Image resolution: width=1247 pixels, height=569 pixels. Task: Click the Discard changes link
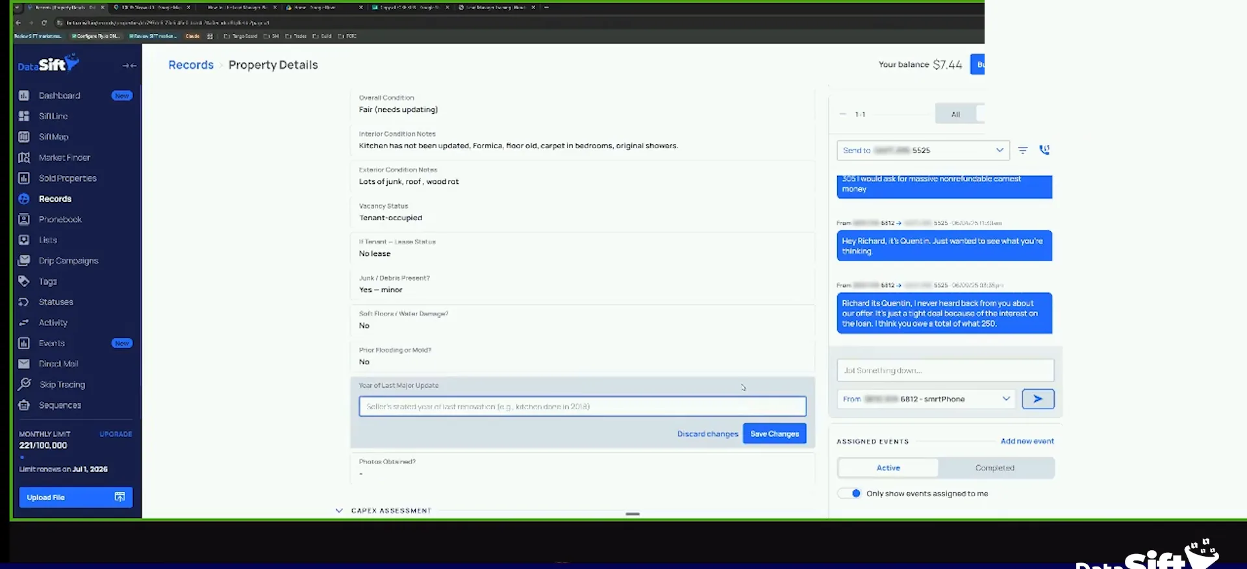707,434
